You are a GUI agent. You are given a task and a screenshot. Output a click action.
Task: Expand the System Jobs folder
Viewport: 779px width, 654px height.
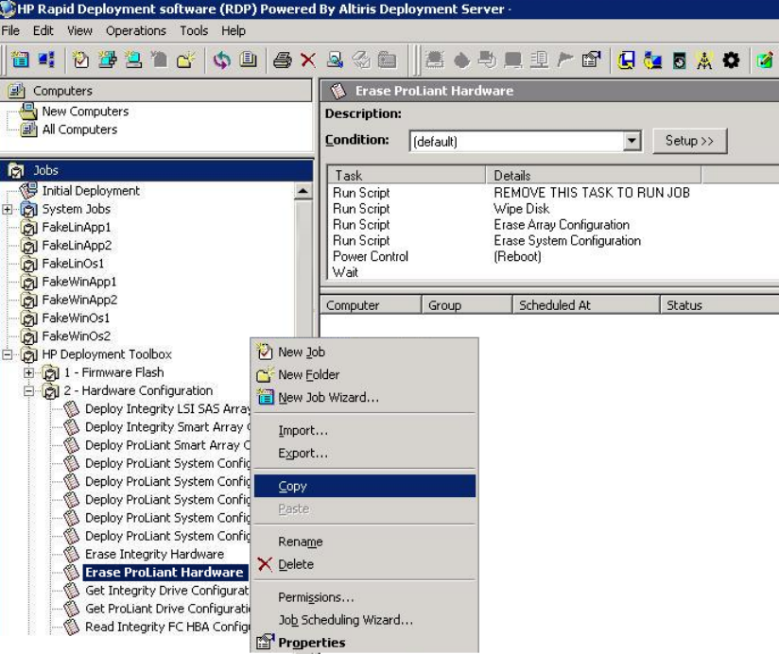pyautogui.click(x=9, y=209)
